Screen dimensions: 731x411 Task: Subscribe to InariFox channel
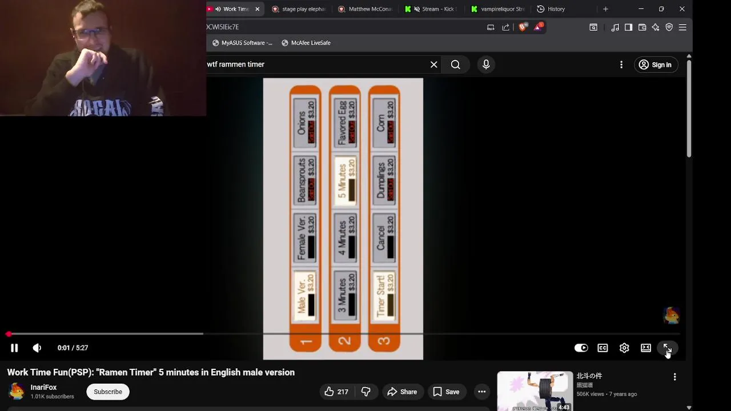[x=108, y=392]
